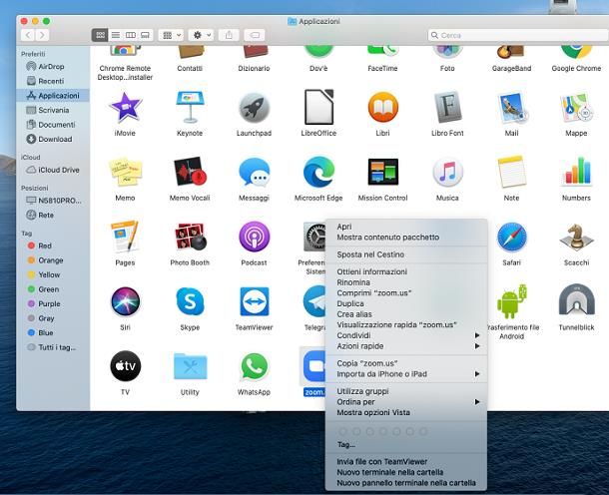The width and height of the screenshot is (609, 495).
Task: Choose Rinomina in context menu
Action: pyautogui.click(x=406, y=282)
